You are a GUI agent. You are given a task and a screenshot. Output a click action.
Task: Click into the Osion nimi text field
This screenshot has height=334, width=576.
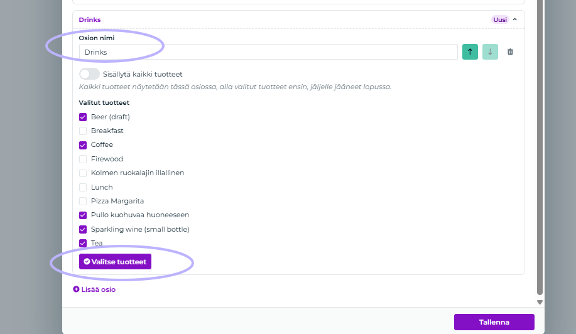268,51
